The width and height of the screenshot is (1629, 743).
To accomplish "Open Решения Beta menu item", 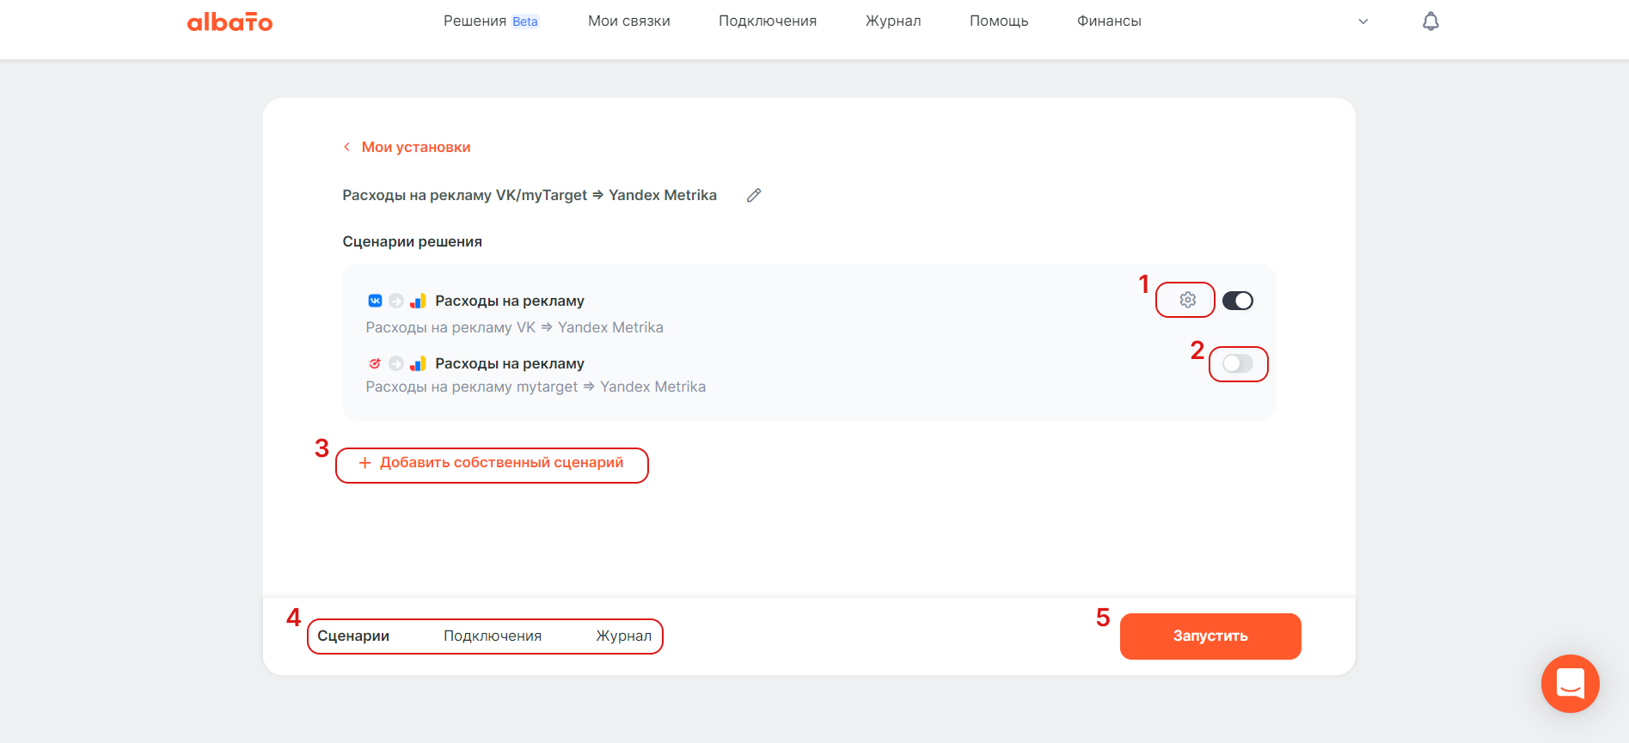I will (490, 21).
